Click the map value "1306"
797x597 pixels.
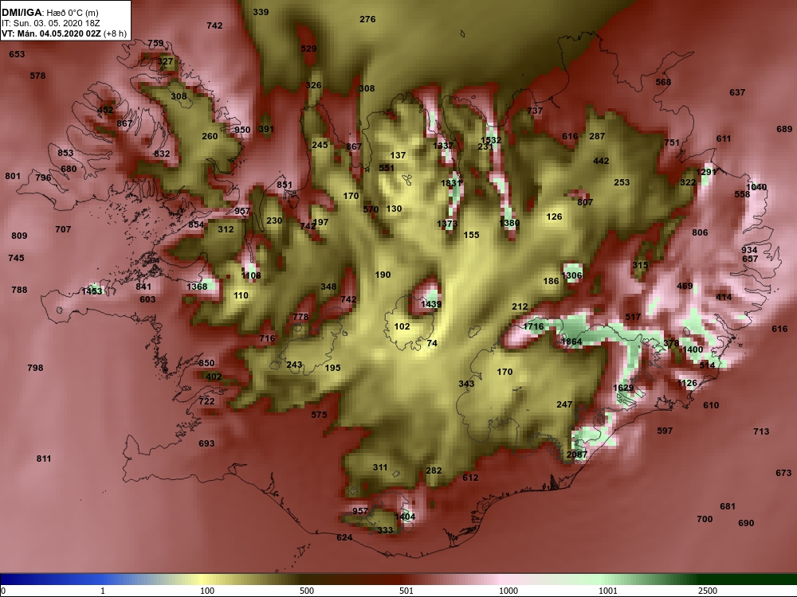point(571,275)
